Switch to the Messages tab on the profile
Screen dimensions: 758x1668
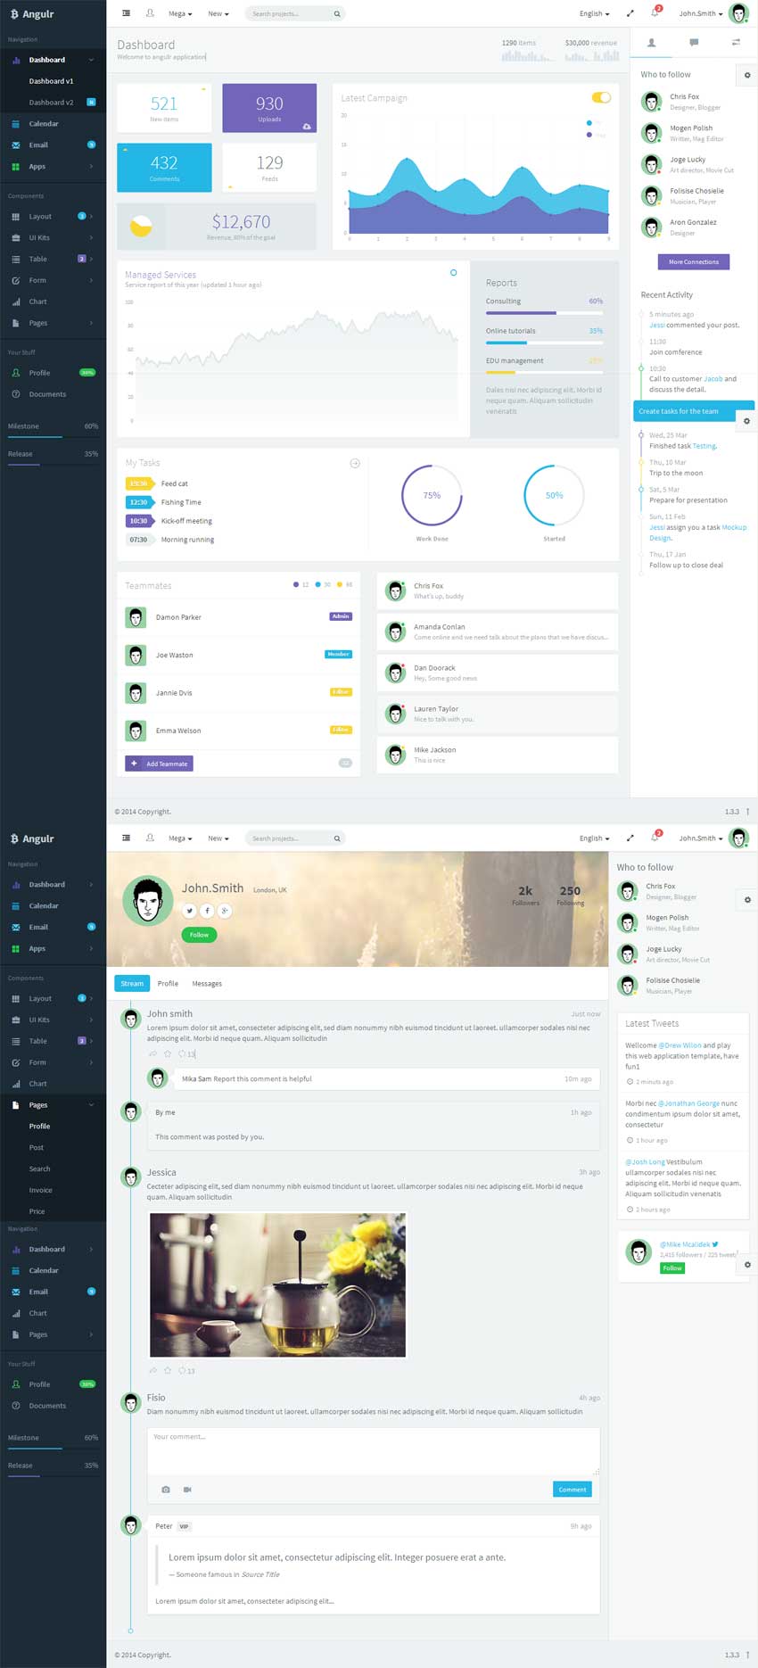point(207,984)
